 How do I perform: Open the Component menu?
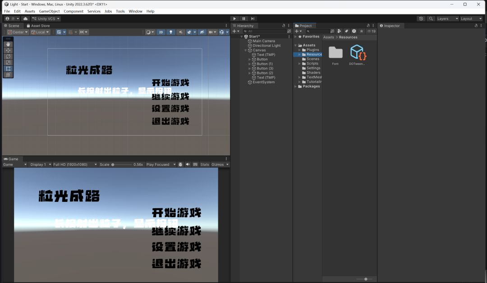coord(74,11)
